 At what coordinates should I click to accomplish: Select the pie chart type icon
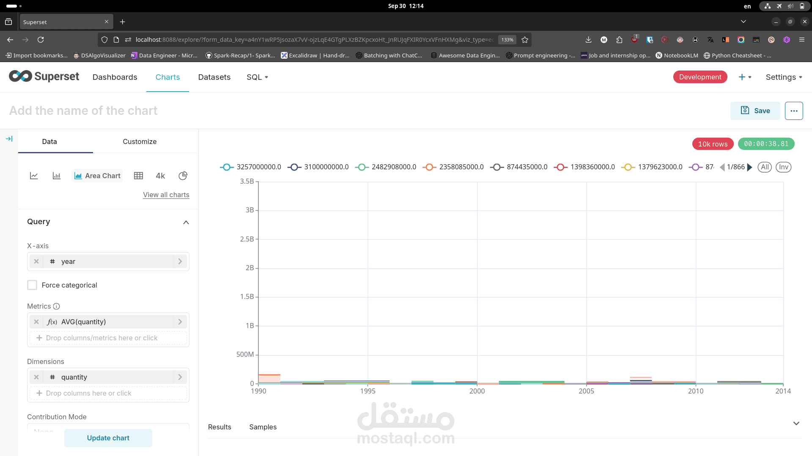click(183, 176)
